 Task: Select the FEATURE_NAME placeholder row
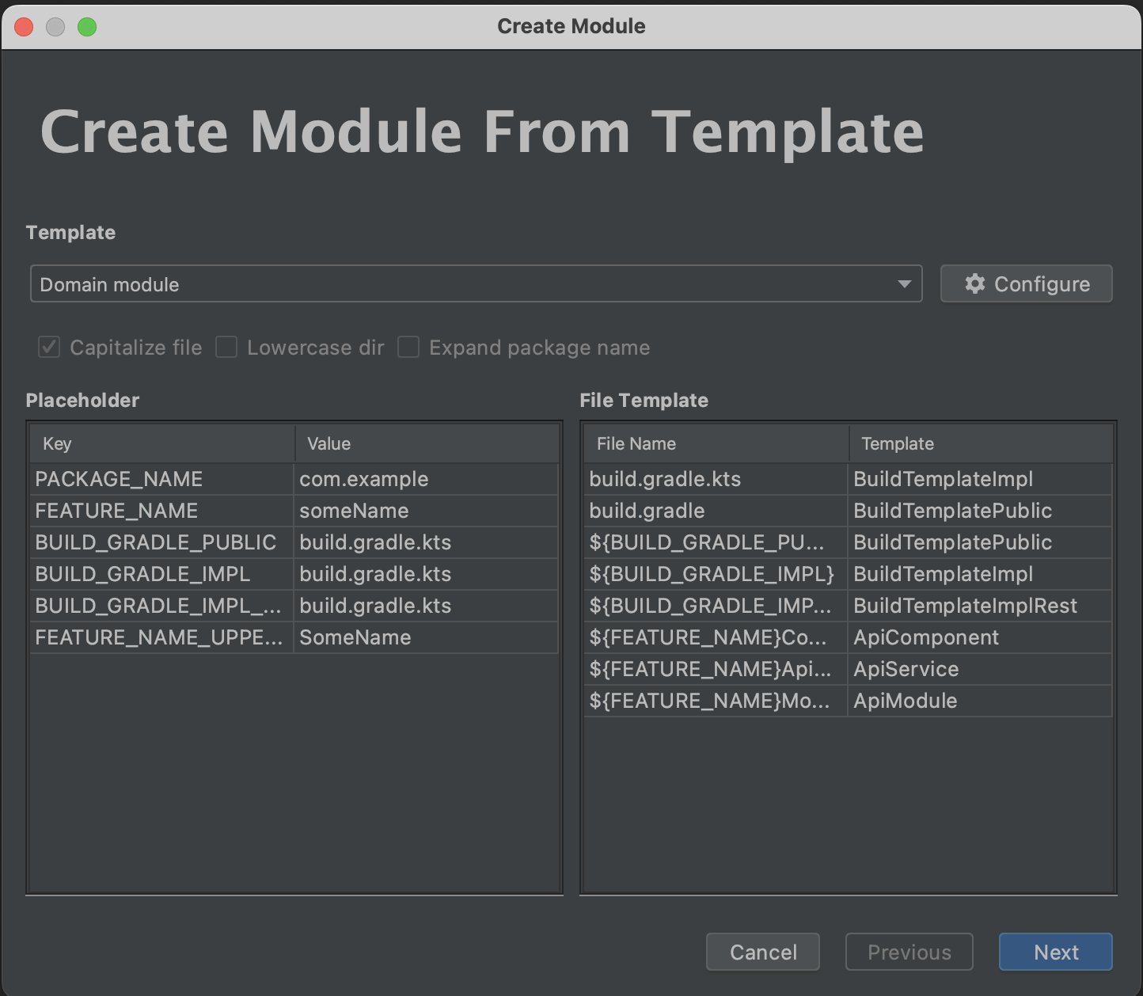pos(116,511)
